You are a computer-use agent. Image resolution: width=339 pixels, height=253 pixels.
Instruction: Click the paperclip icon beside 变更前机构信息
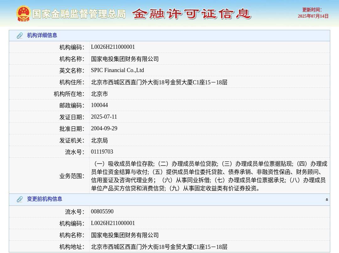pos(20,199)
